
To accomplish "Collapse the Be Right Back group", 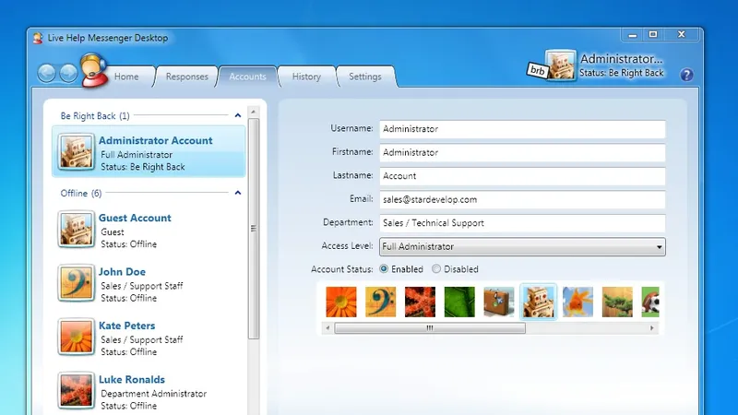I will tap(238, 115).
